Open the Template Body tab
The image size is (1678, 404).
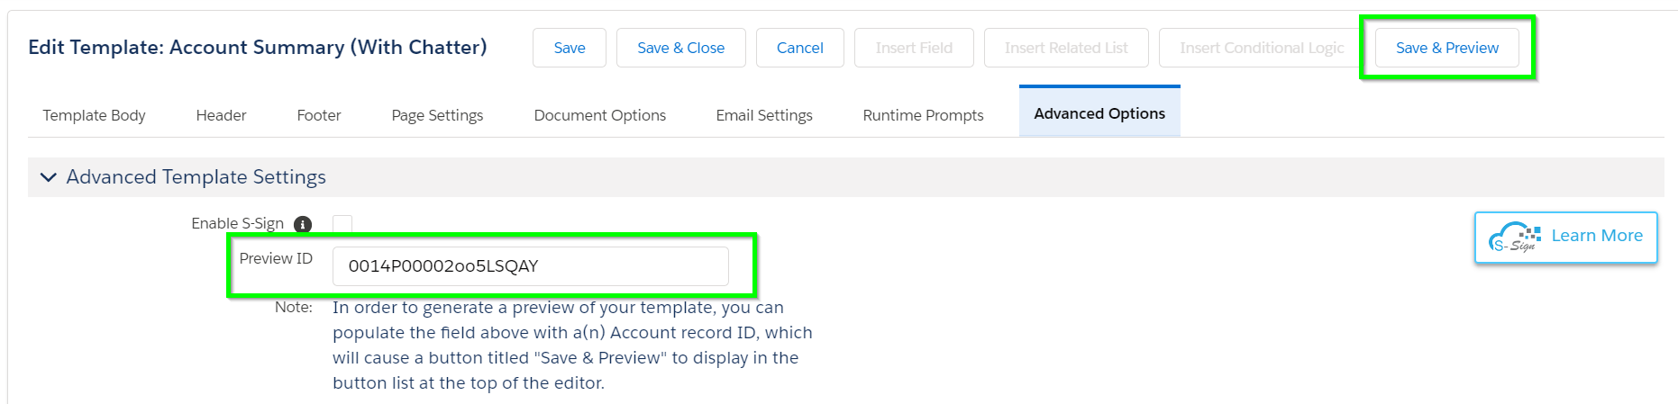[x=94, y=115]
